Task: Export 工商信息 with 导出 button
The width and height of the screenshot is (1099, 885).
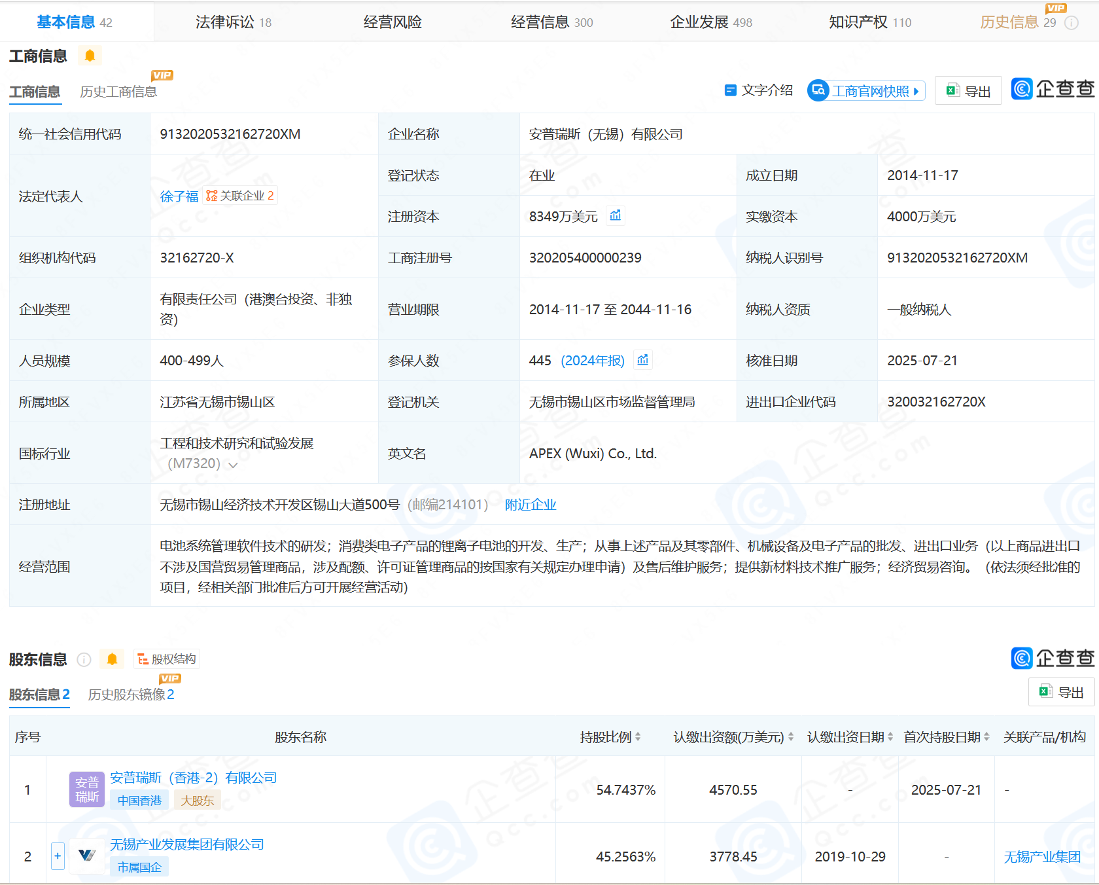Action: pos(968,91)
